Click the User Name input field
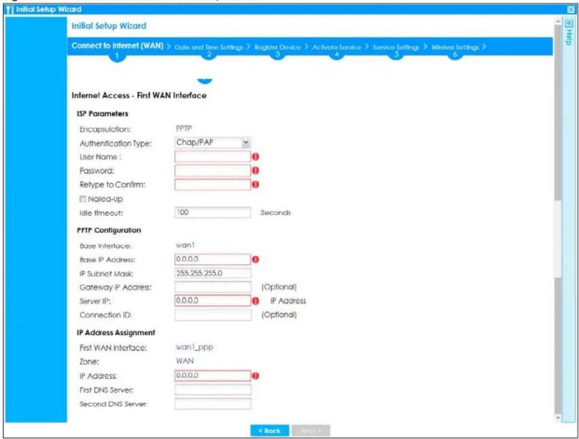579x439 pixels. pos(213,157)
